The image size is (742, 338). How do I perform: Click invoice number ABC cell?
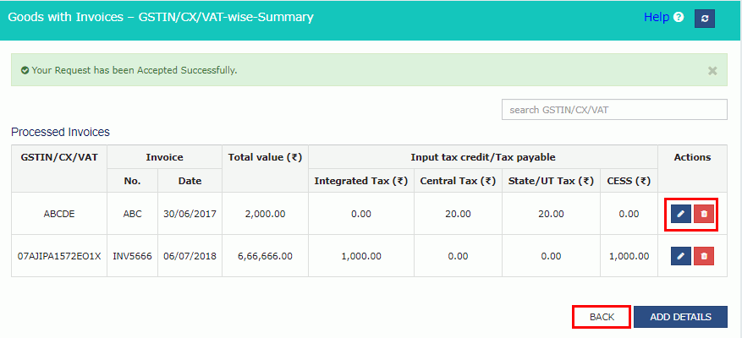point(133,214)
